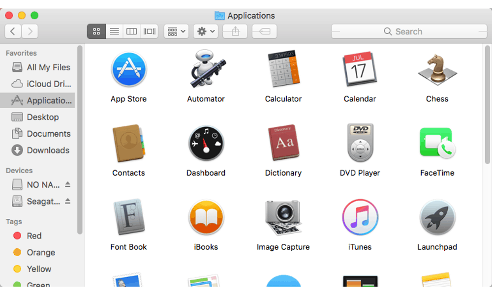Click the Share toolbar button

point(235,31)
